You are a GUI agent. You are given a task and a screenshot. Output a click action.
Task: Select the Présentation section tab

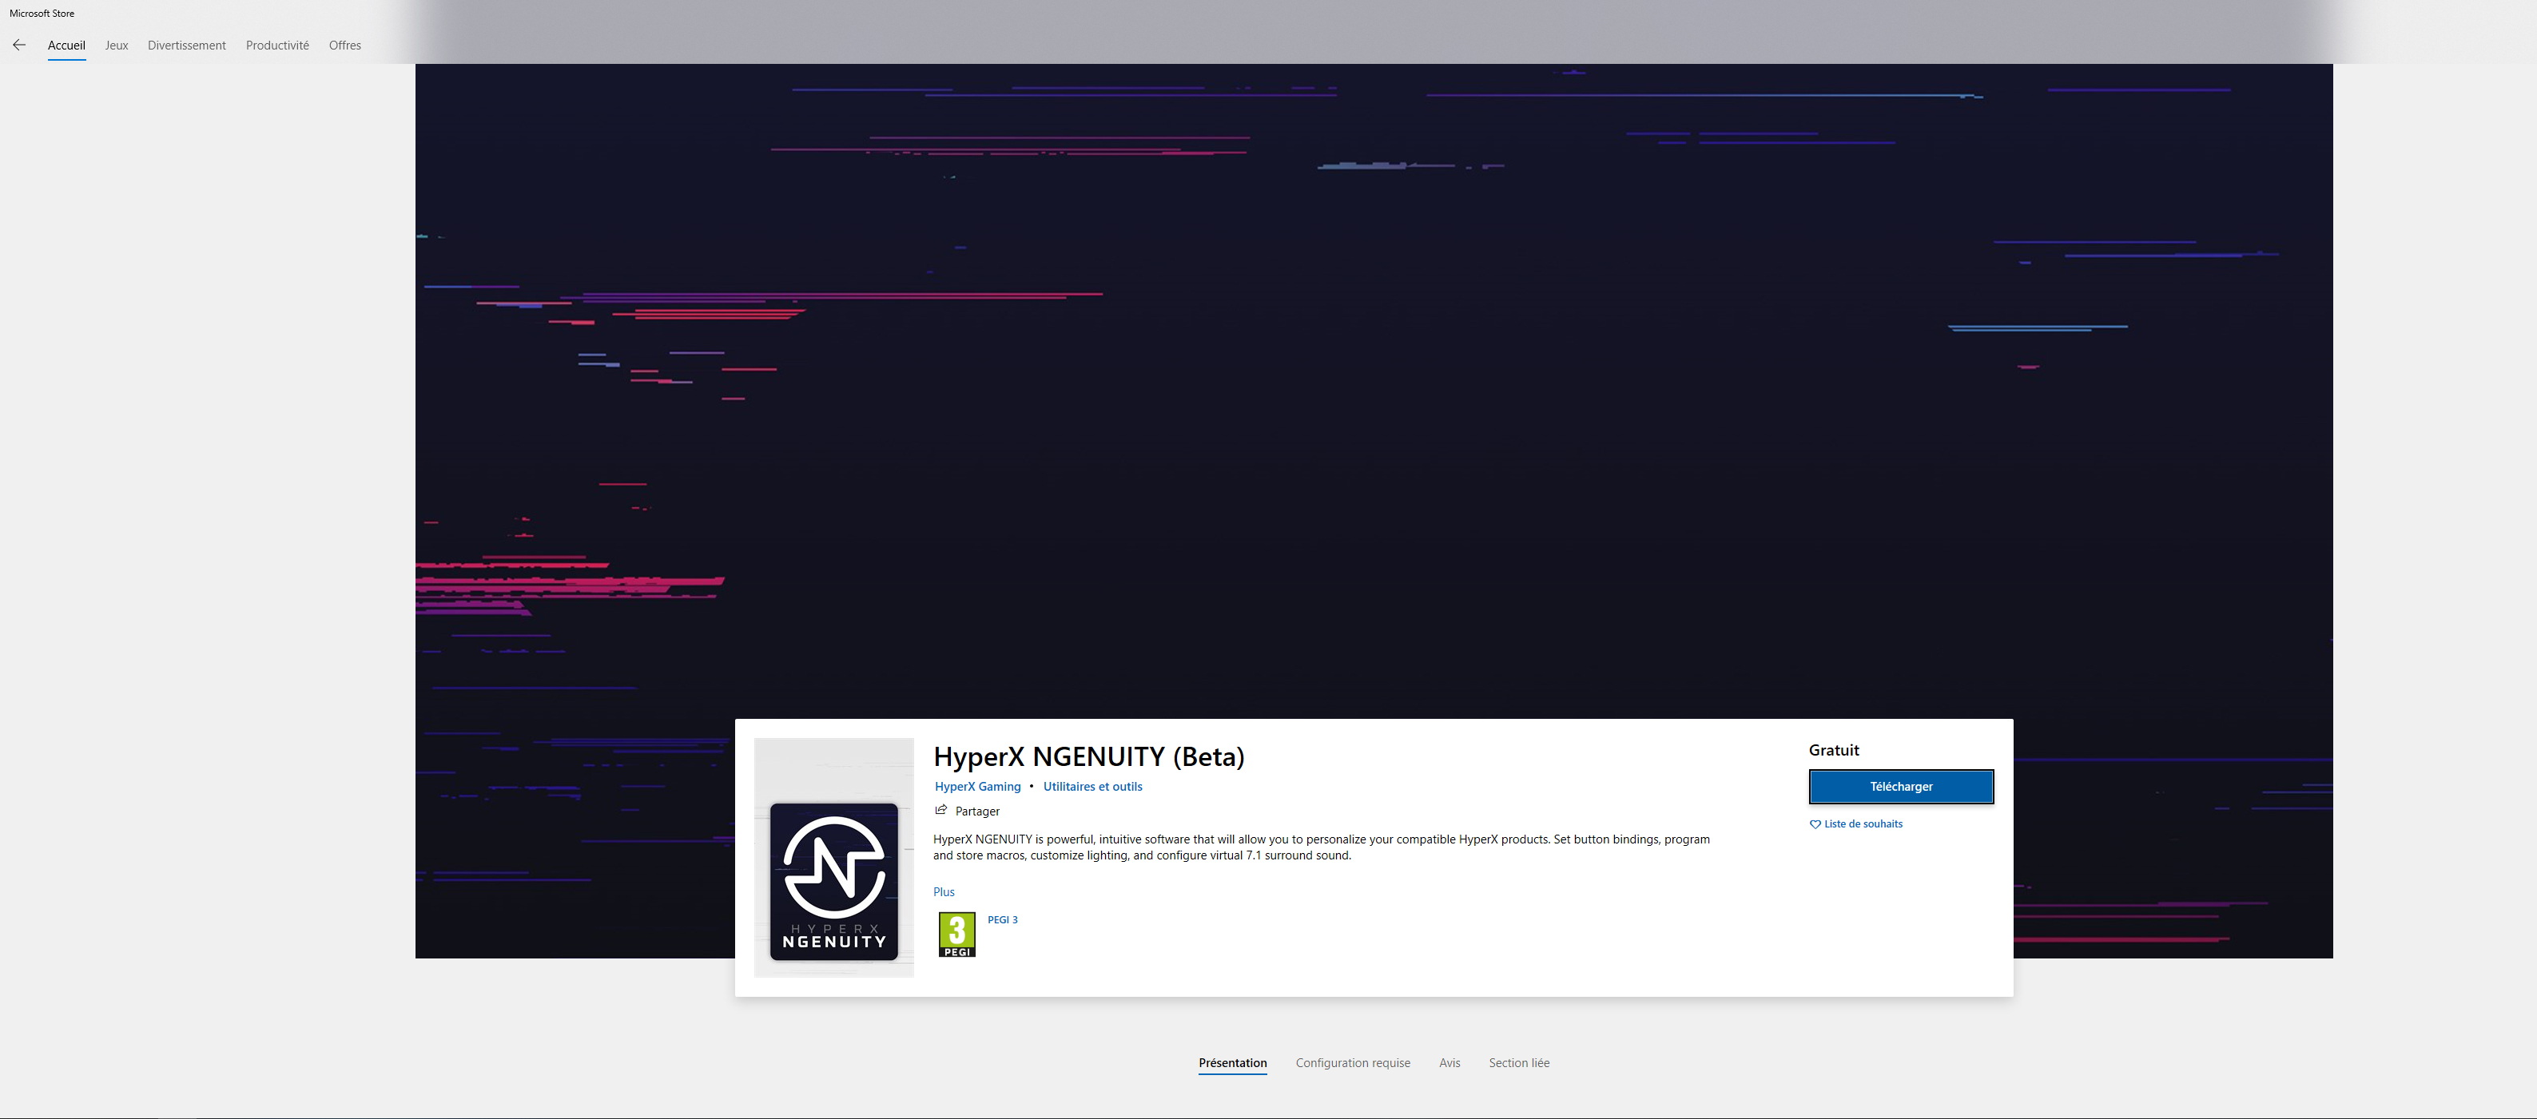pos(1232,1063)
